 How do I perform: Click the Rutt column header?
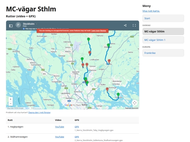pyautogui.click(x=10, y=120)
